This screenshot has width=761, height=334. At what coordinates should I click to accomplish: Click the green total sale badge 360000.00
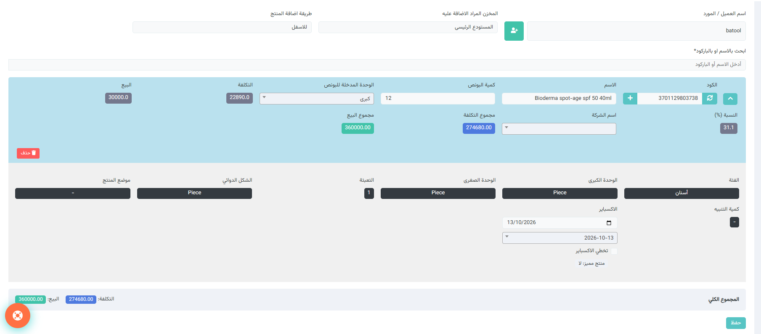358,128
